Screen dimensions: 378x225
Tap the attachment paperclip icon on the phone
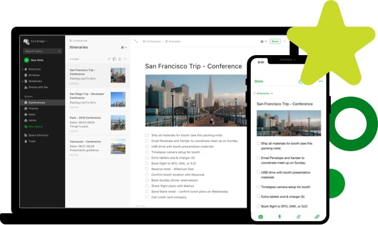(317, 216)
